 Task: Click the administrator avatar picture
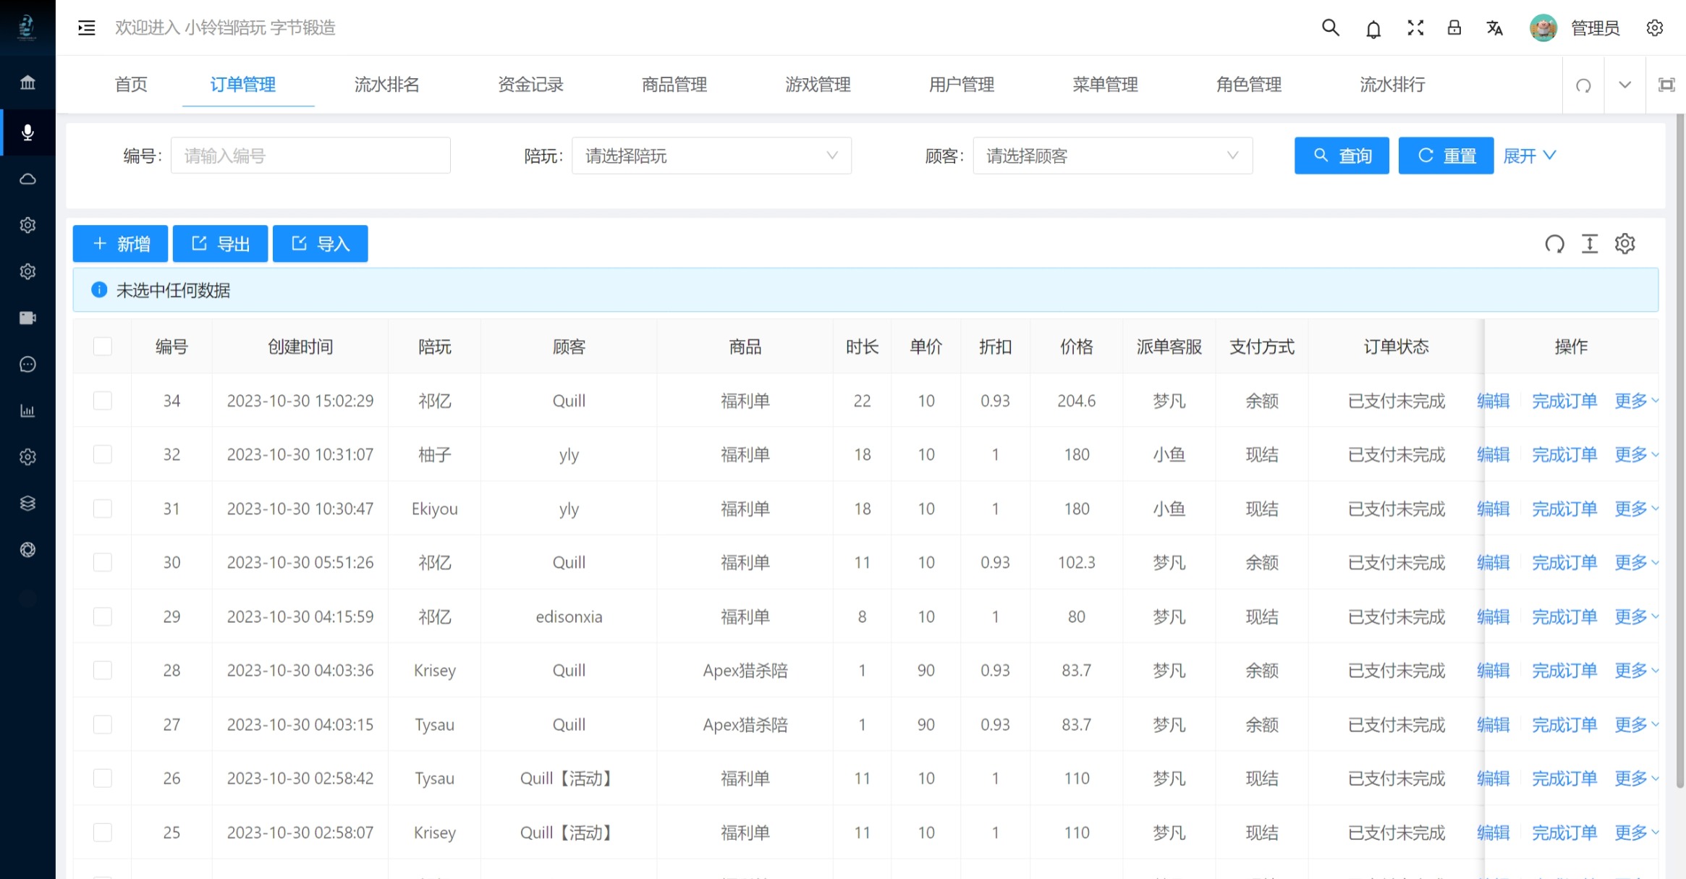click(1543, 27)
